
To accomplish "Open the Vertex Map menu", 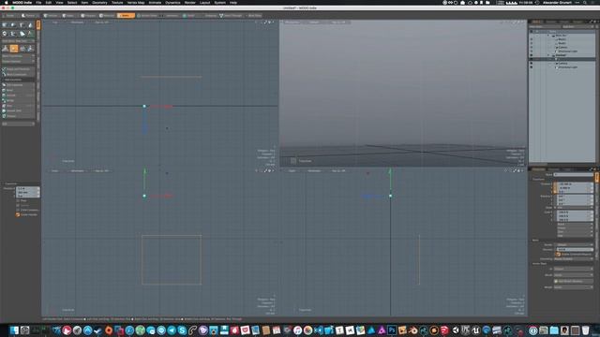I will [135, 2].
